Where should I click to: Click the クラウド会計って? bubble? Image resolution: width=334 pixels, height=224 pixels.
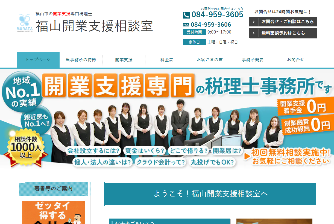coord(161,162)
